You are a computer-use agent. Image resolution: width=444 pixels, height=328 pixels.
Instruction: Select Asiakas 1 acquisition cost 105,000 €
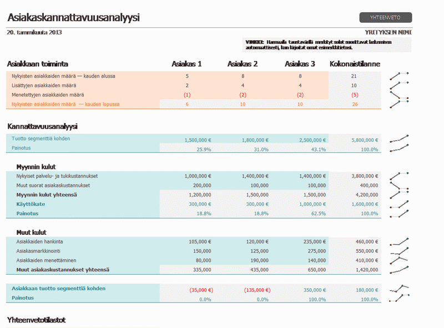200,241
